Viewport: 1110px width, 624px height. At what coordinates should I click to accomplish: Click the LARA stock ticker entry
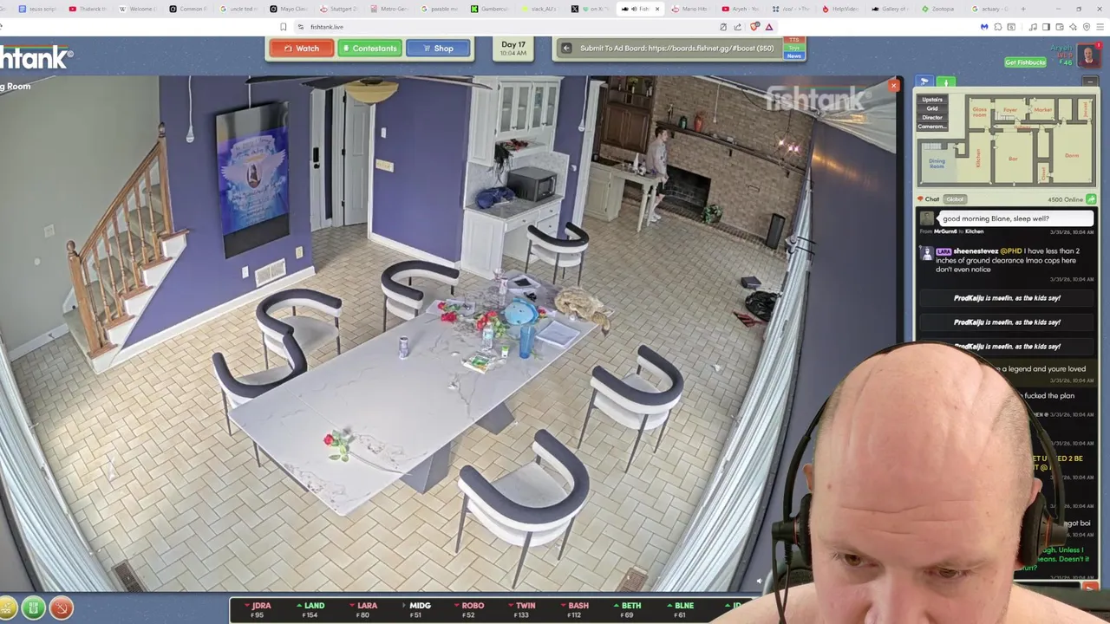(x=363, y=610)
